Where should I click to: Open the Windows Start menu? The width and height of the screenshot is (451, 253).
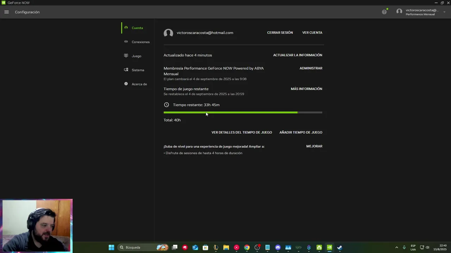111,247
